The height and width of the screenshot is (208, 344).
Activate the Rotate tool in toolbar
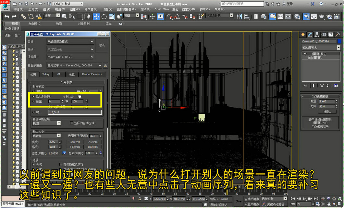[104, 17]
